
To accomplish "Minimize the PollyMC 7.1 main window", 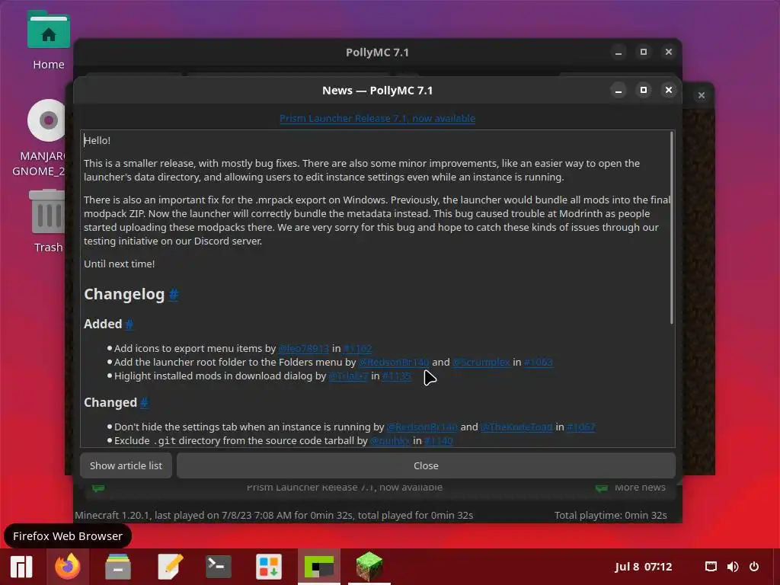I will (619, 53).
